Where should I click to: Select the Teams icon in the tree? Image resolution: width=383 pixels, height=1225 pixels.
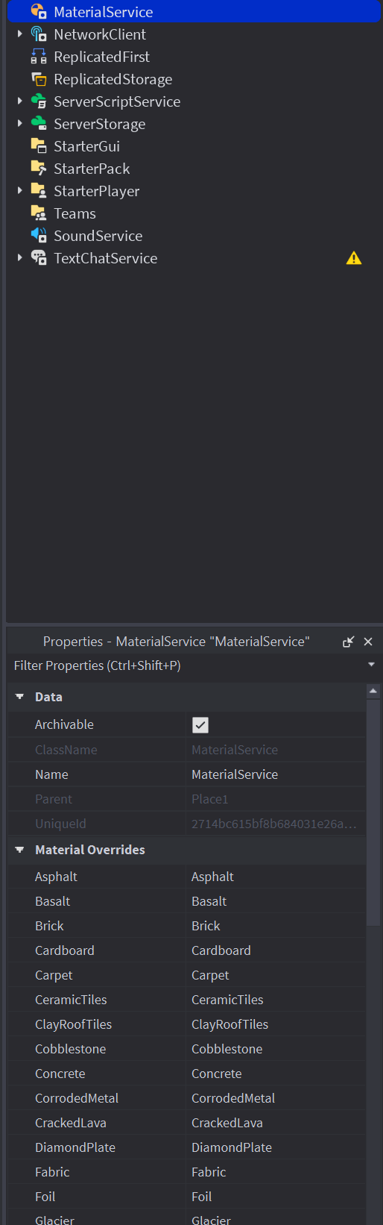(39, 213)
